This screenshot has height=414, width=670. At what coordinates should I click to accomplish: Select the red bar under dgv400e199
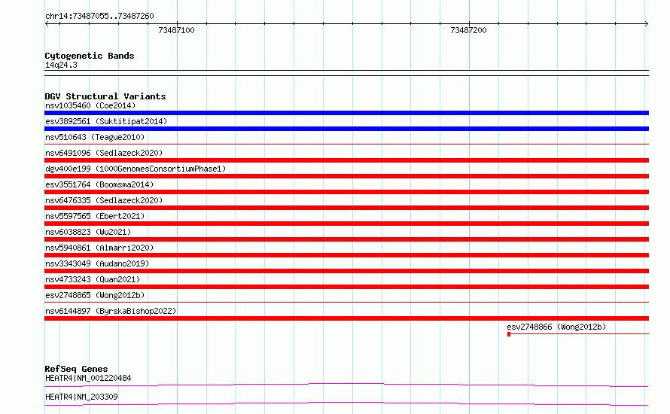(x=346, y=176)
